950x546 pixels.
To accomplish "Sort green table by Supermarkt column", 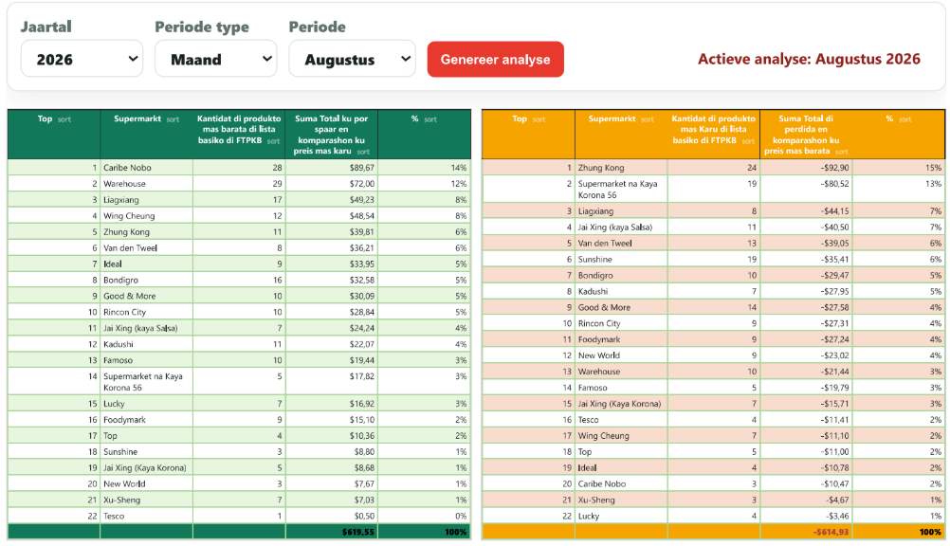I will tap(173, 119).
